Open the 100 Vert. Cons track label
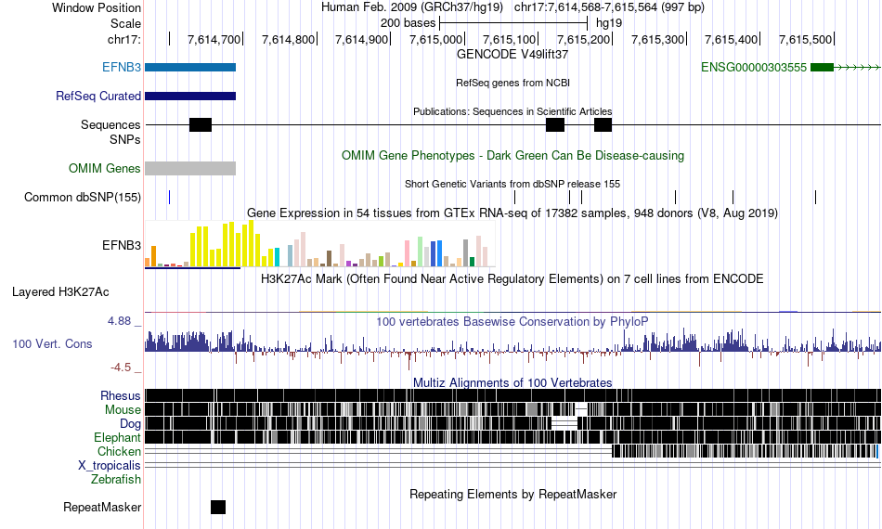 52,344
